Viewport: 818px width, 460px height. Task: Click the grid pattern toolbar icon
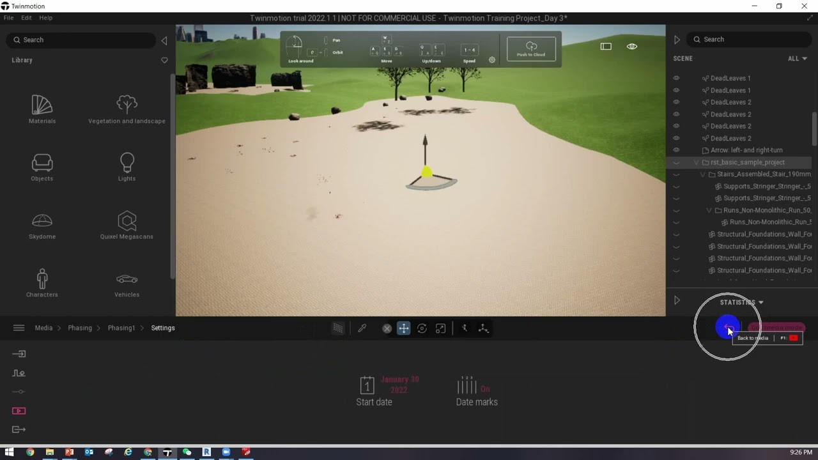pos(337,328)
